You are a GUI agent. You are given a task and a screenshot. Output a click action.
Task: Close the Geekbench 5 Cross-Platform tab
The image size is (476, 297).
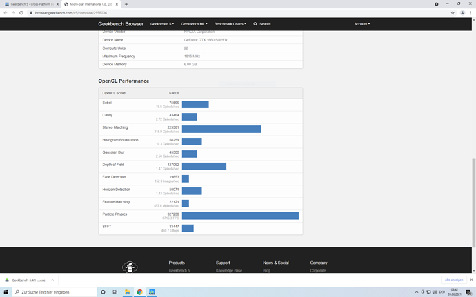[x=57, y=4]
